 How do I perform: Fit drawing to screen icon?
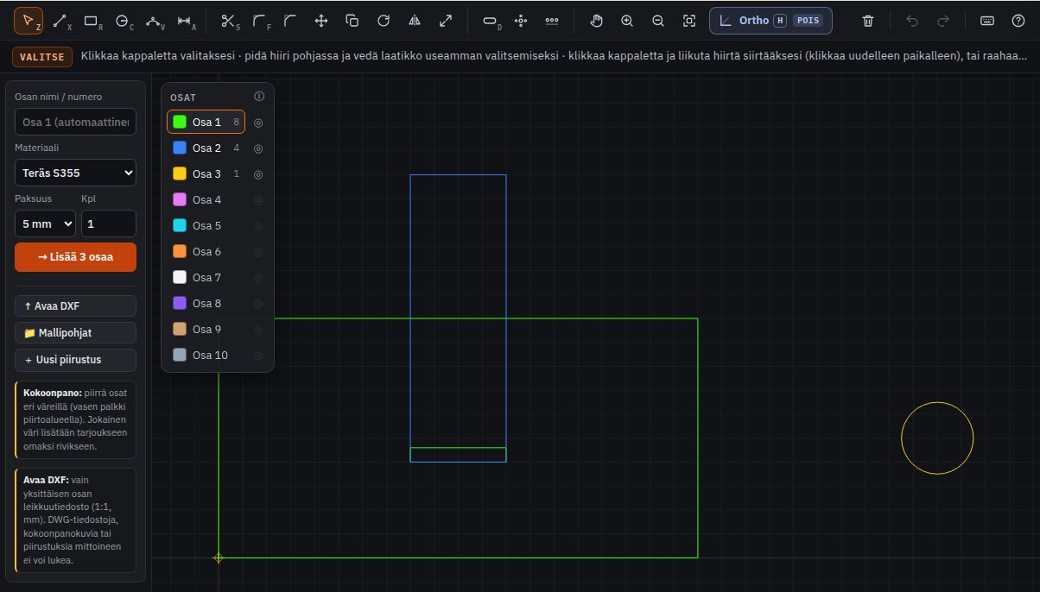(x=689, y=20)
